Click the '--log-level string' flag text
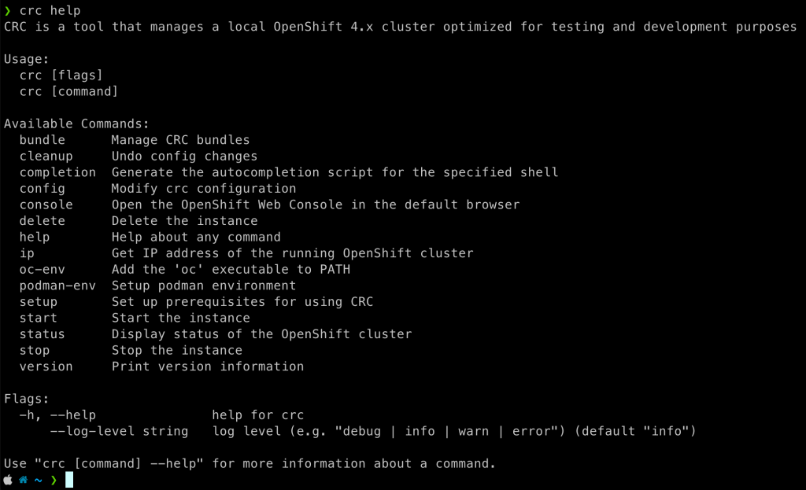806x490 pixels. point(120,432)
